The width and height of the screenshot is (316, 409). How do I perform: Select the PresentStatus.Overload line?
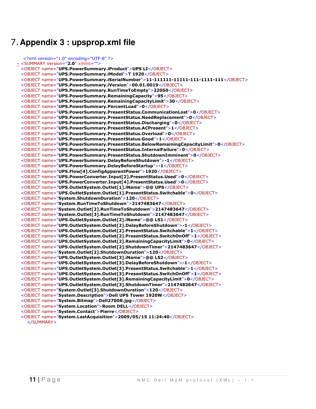point(108,134)
